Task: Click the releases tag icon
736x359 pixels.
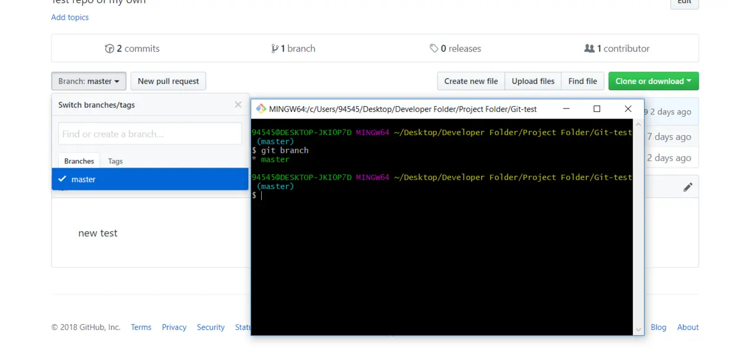Action: pos(434,49)
